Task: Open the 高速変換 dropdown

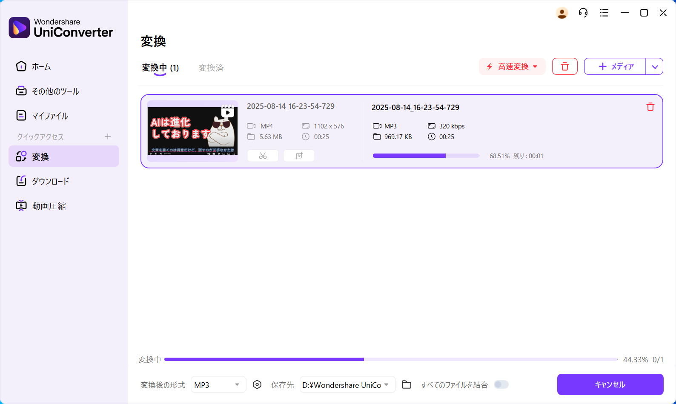Action: [512, 66]
